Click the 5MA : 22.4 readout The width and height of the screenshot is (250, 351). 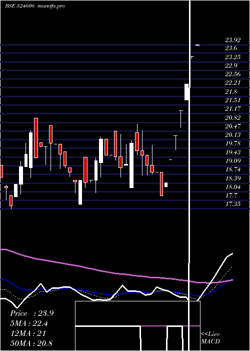pyautogui.click(x=29, y=323)
